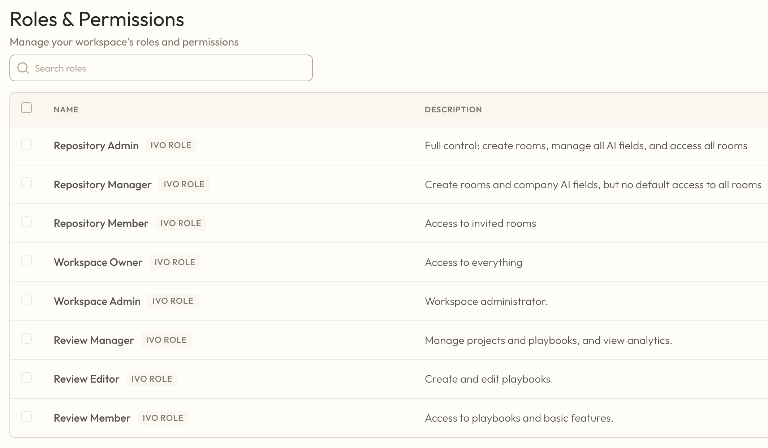
Task: Click IVO ROLE badge beside Repository Manager
Action: pos(184,184)
